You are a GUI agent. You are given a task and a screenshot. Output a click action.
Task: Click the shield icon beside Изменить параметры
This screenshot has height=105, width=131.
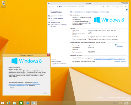pyautogui.click(x=116, y=45)
